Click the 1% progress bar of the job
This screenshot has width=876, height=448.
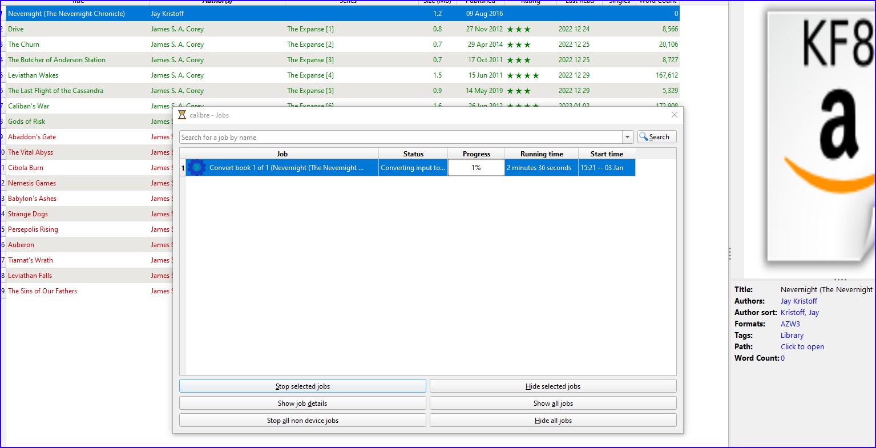pos(476,168)
